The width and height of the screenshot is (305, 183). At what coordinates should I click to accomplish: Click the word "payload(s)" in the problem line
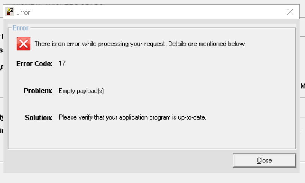(90, 91)
